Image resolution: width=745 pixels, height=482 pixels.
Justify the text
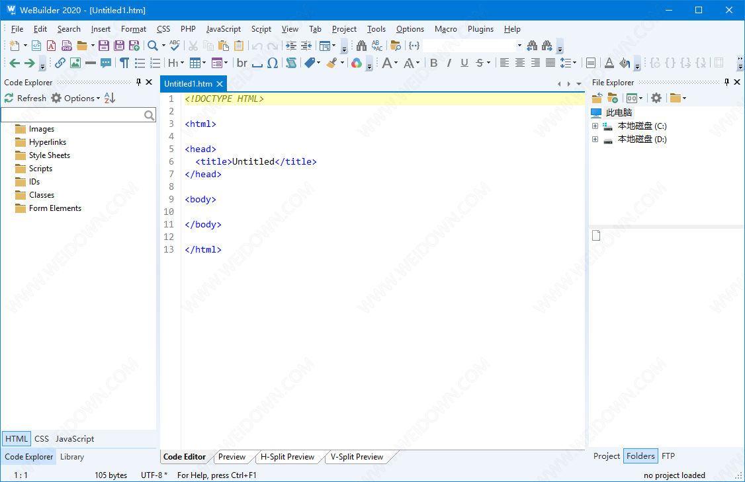[550, 63]
